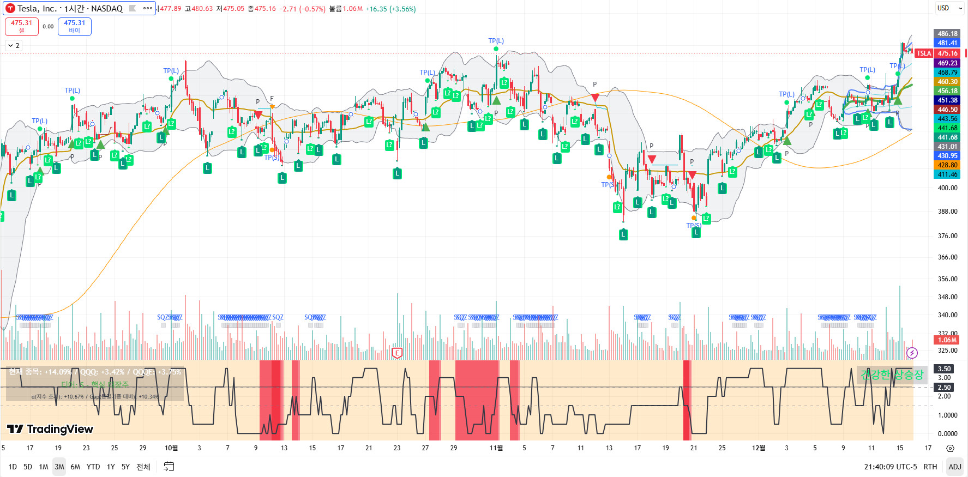This screenshot has height=477, width=968.
Task: Open the three-dot more menu by symbol
Action: (x=148, y=8)
